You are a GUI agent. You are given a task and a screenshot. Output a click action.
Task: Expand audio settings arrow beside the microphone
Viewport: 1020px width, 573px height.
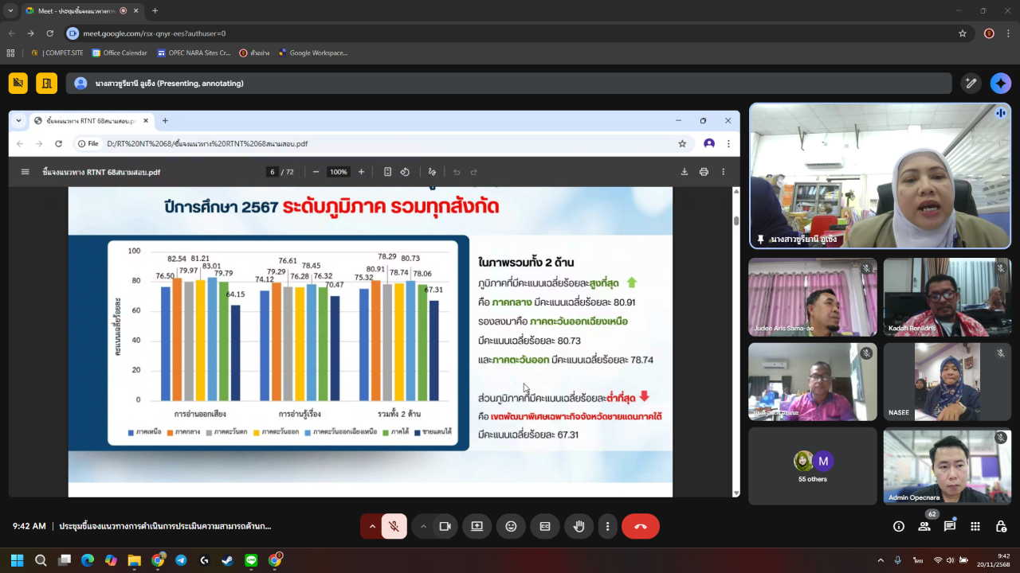pos(371,526)
